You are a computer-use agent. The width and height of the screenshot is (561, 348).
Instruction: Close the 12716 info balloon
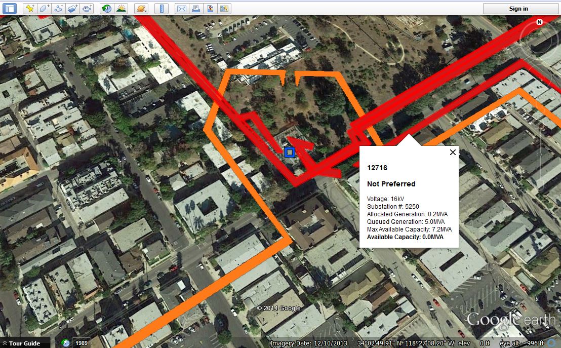453,152
